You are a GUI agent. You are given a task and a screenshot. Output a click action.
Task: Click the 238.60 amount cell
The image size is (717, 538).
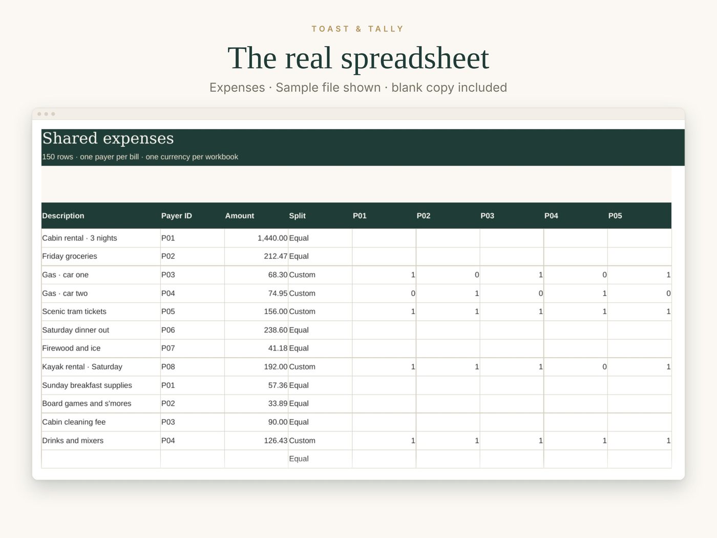point(257,330)
